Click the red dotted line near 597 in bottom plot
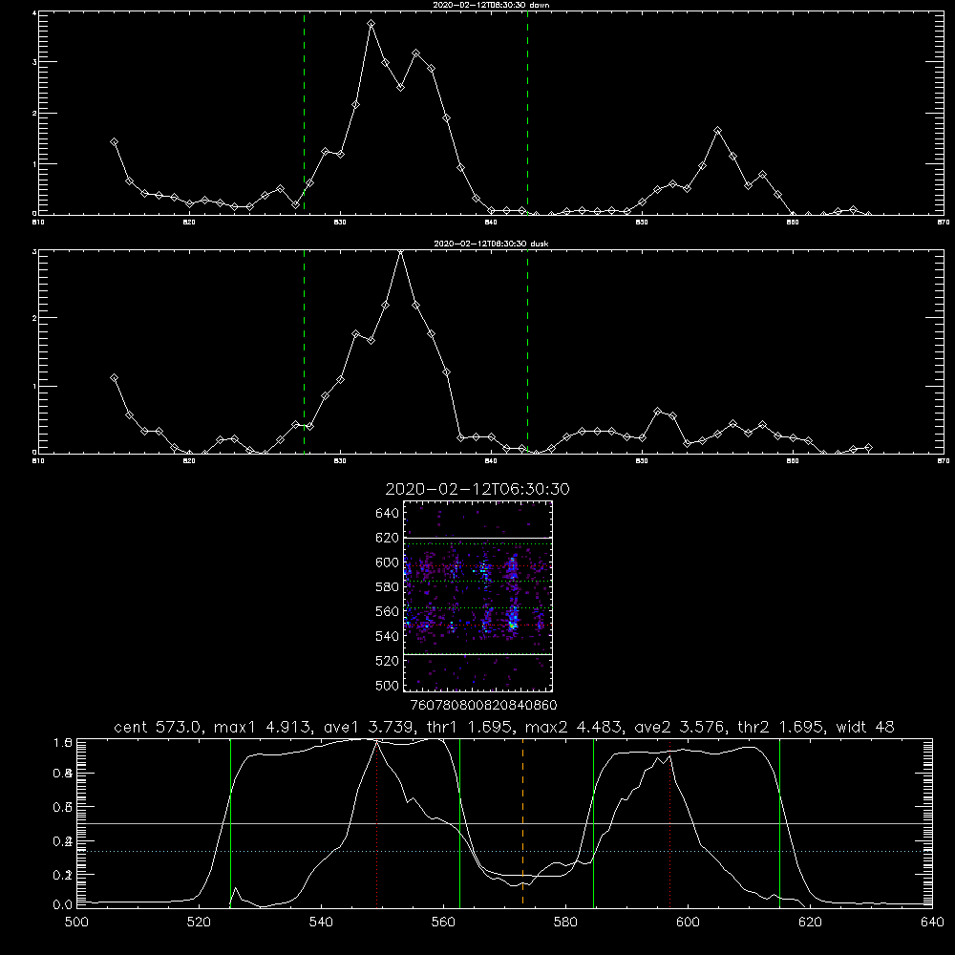Viewport: 955px width, 955px height. click(670, 822)
